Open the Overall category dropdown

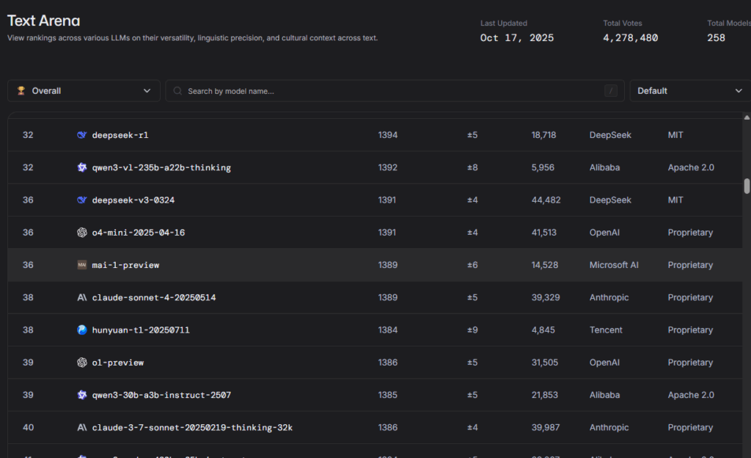(x=84, y=91)
